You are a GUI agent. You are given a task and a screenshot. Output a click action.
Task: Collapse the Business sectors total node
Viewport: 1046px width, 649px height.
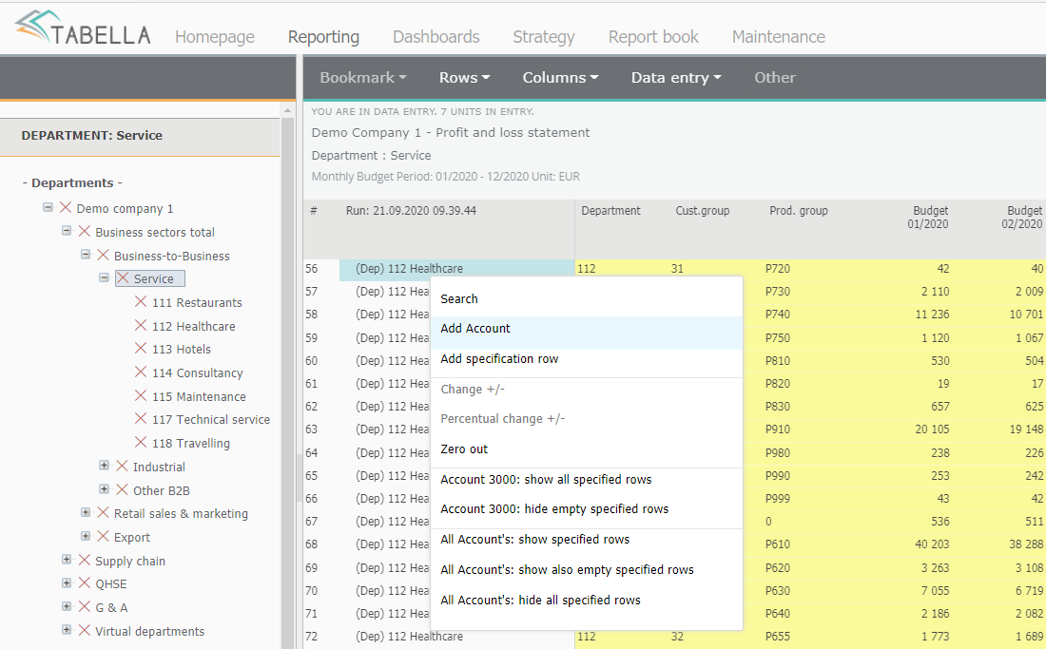pyautogui.click(x=67, y=231)
